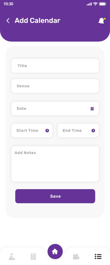Tap the battery indicator in status bar

103,4
